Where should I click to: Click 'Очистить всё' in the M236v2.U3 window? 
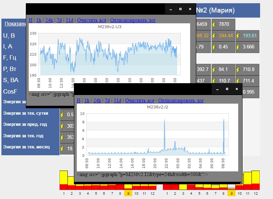point(92,20)
